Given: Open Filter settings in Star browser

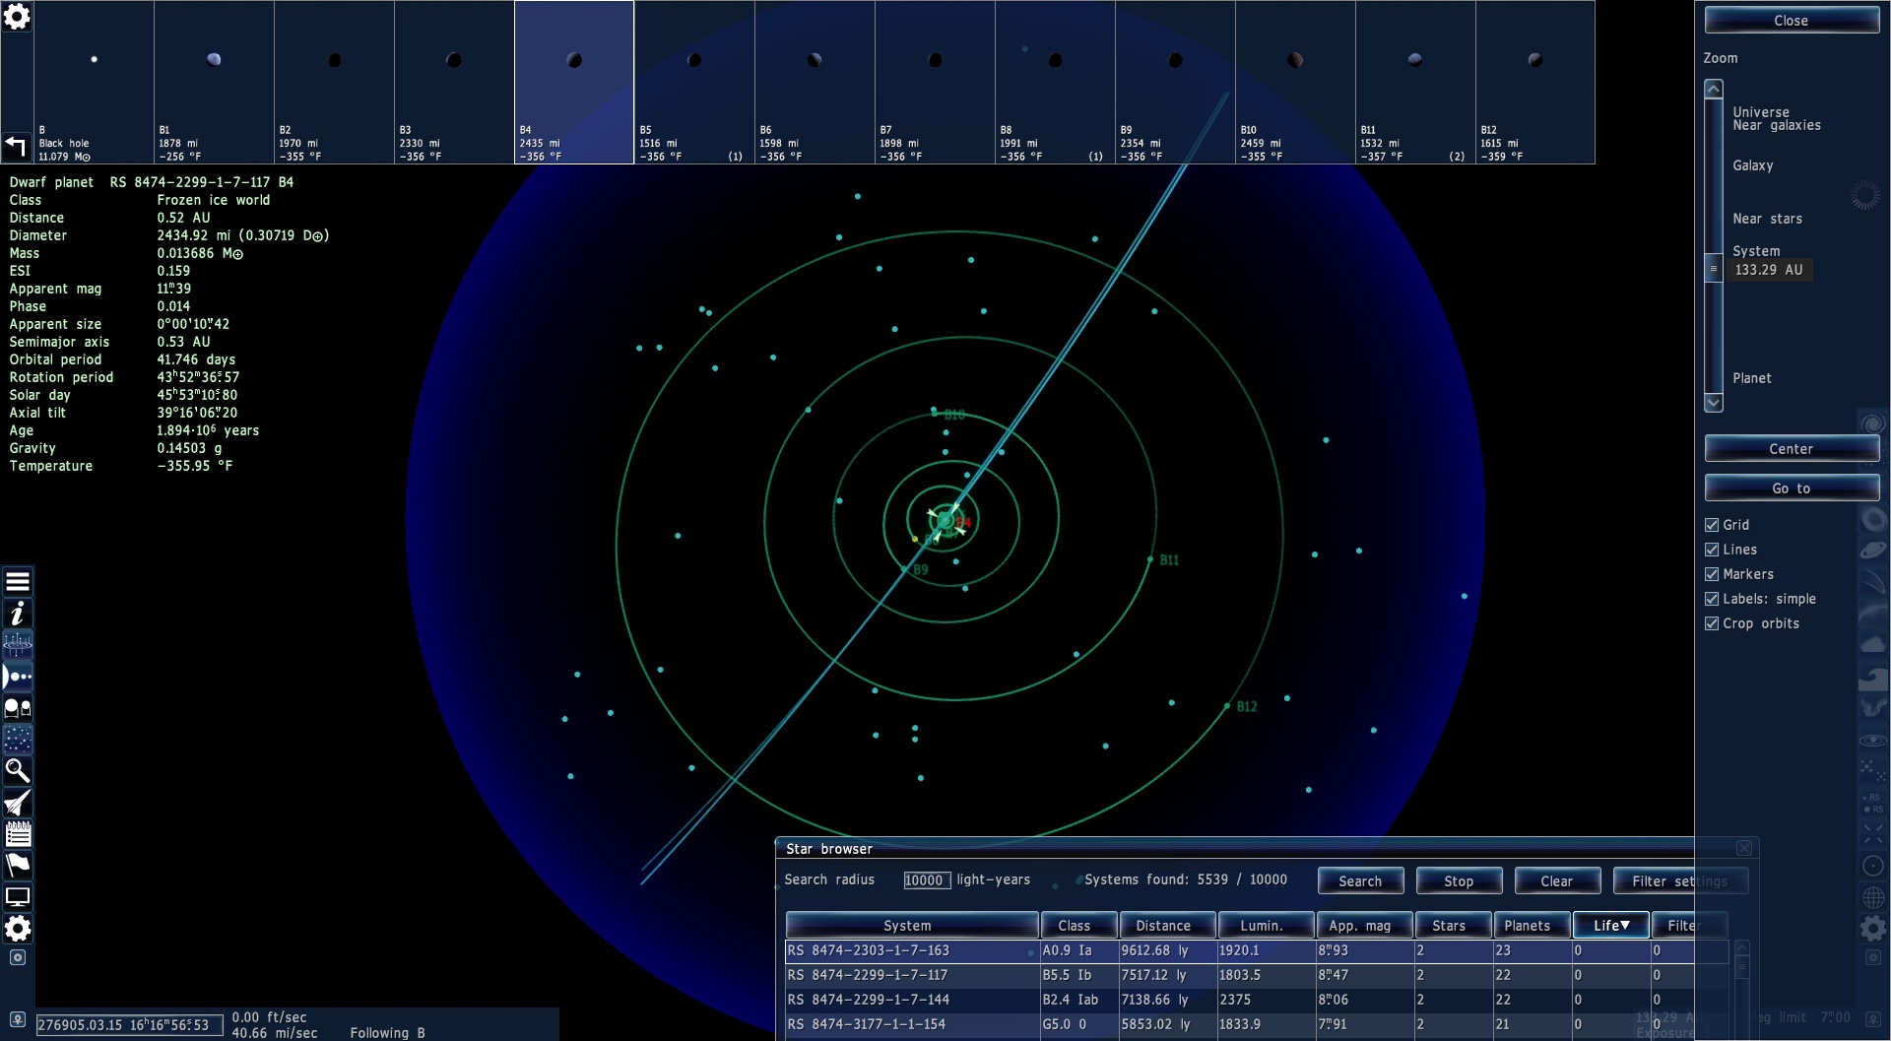Looking at the screenshot, I should point(1680,881).
